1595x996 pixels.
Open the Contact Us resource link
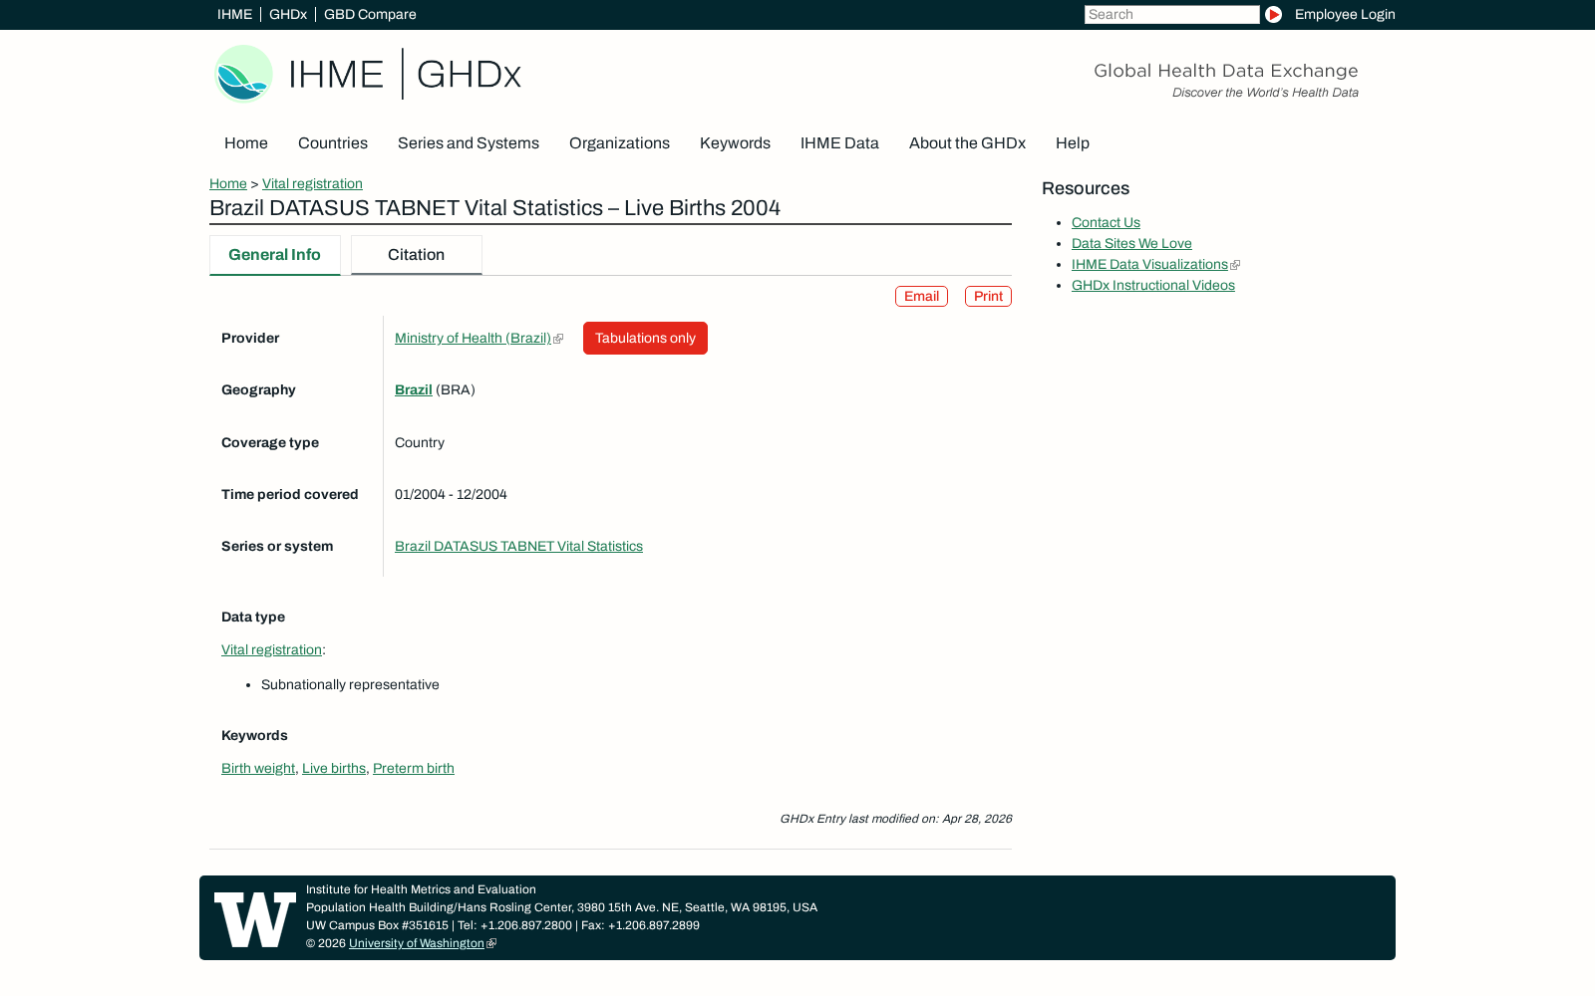(1106, 222)
